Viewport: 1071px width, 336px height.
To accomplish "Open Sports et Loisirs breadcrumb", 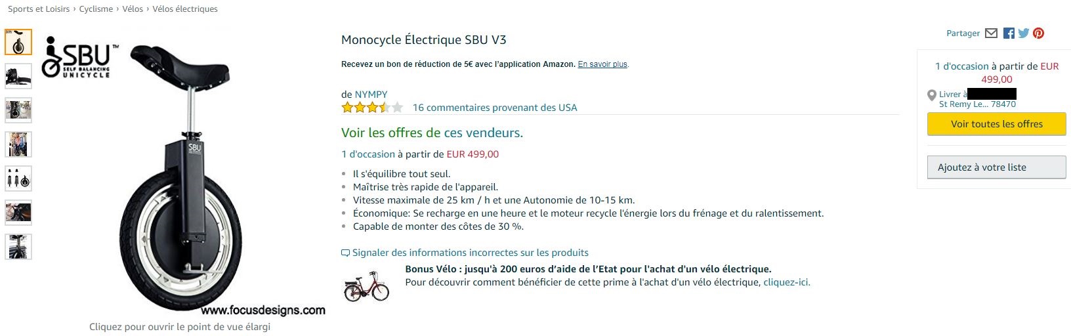I will [x=39, y=9].
